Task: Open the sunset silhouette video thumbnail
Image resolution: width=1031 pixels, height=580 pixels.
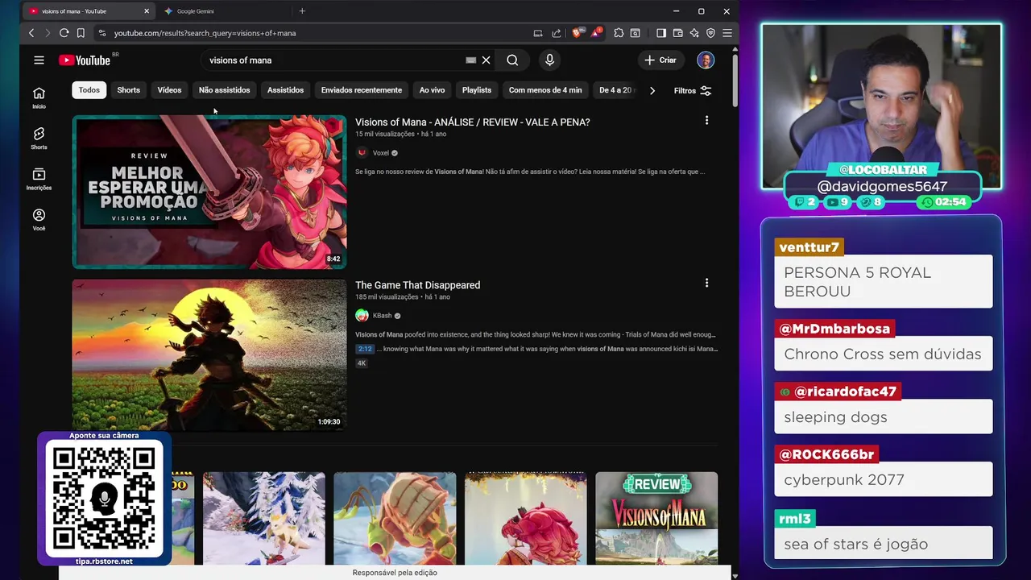Action: [x=209, y=354]
